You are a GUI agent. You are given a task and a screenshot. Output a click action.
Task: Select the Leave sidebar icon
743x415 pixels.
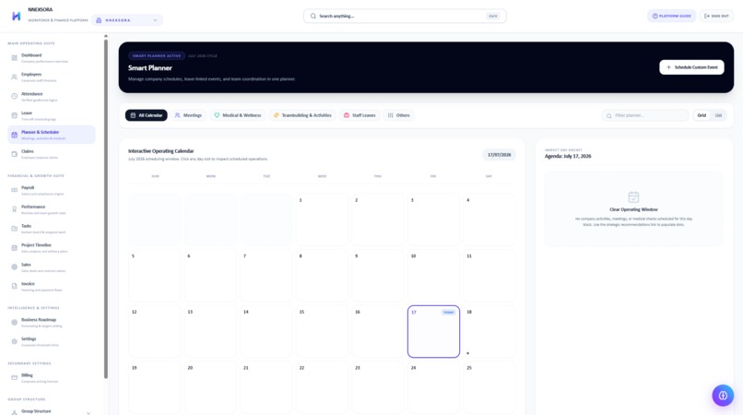(x=14, y=115)
